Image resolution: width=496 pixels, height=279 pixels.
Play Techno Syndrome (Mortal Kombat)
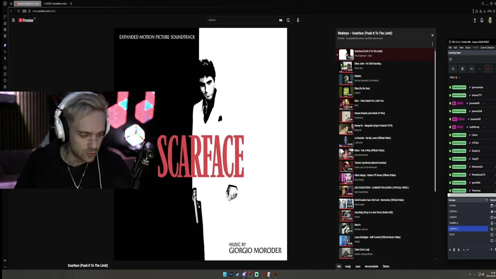[386, 166]
